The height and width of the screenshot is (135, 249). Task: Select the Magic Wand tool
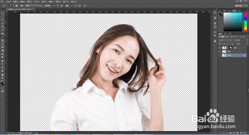(2, 23)
